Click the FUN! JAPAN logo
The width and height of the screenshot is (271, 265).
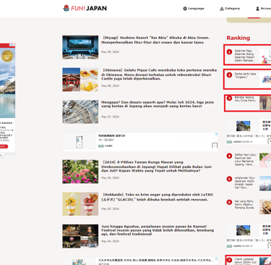[x=85, y=8]
